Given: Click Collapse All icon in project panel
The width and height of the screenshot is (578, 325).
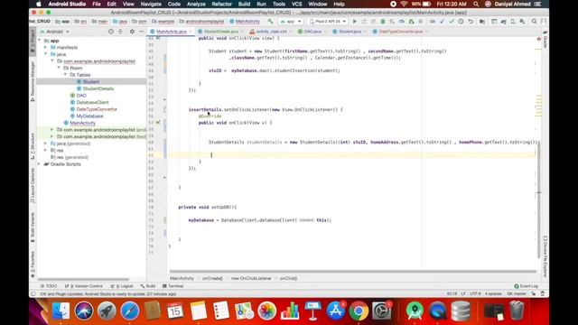Looking at the screenshot, I should [120, 32].
